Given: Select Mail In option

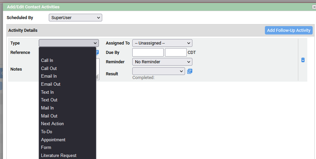Looking at the screenshot, I should 67,108.
